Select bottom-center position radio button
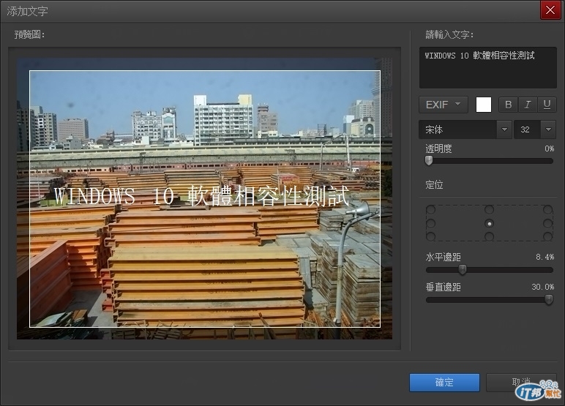 tap(489, 236)
